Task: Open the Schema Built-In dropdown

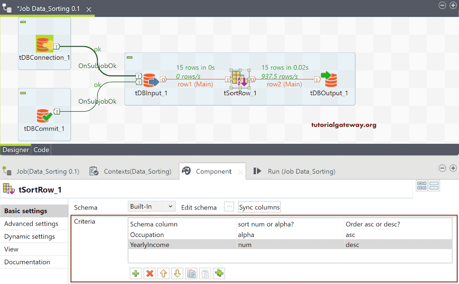Action: pos(151,206)
